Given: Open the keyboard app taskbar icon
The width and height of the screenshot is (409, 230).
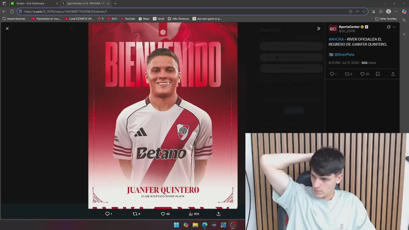Looking at the screenshot, I should tap(214, 225).
